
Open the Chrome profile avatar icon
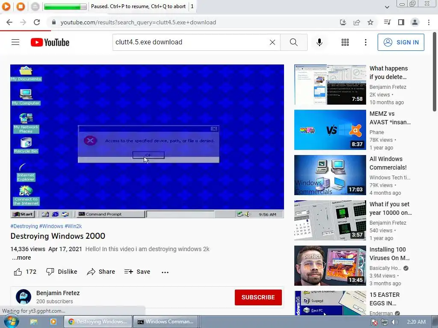pyautogui.click(x=415, y=22)
